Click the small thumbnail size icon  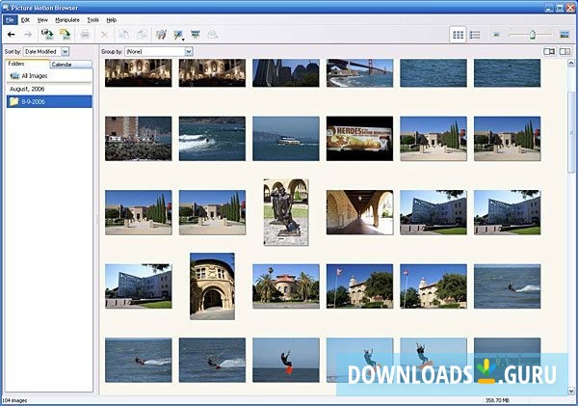[x=496, y=35]
